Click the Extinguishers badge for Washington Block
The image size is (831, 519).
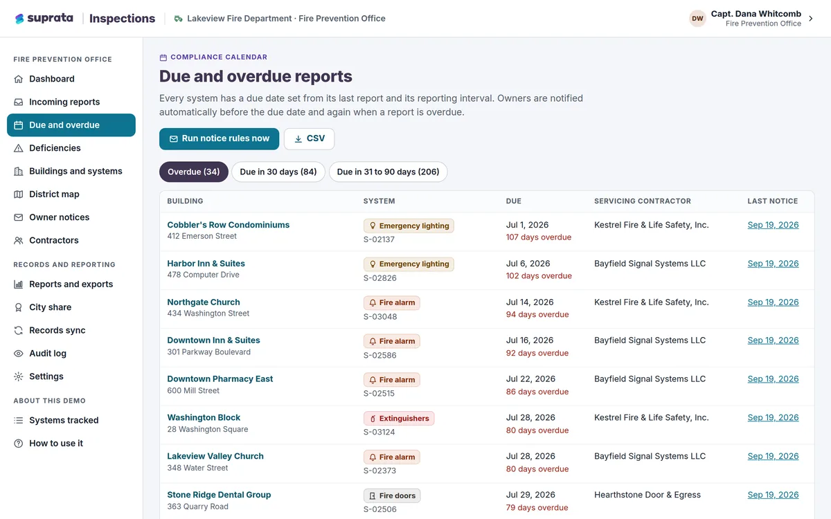point(399,419)
